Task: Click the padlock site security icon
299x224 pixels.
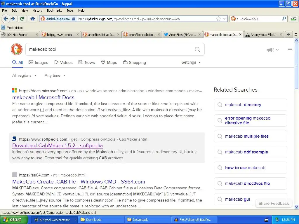Action: 74,19
